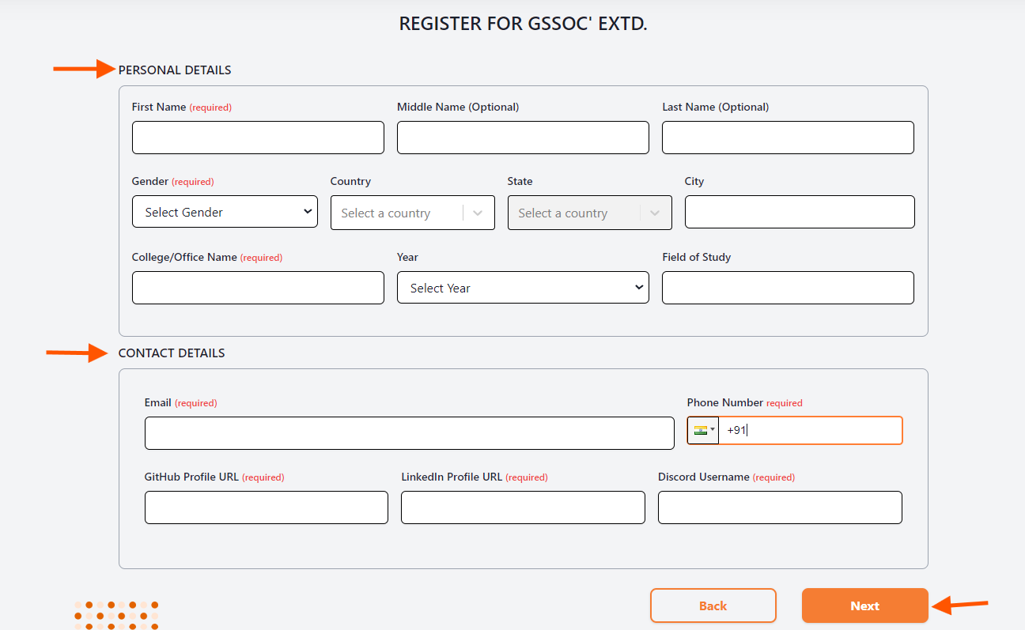Click the College/Office Name input field
The width and height of the screenshot is (1025, 630).
click(258, 287)
